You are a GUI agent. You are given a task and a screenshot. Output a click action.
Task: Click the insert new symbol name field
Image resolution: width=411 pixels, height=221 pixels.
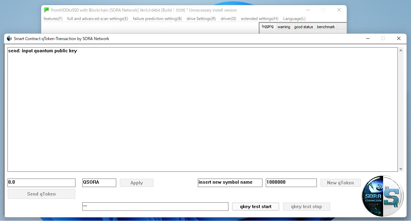click(x=230, y=183)
